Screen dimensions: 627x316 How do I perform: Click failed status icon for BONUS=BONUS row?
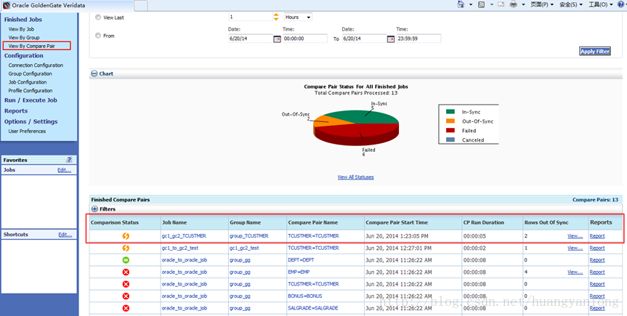pyautogui.click(x=126, y=296)
